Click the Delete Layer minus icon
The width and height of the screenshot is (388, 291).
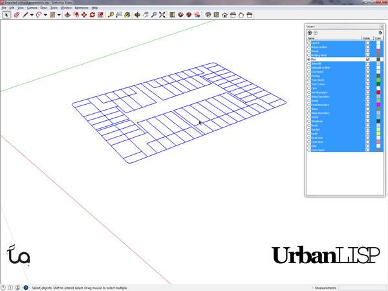[316, 32]
